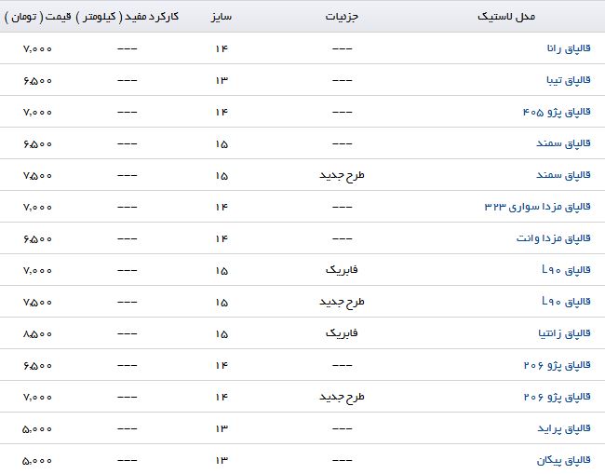Screen dimensions: 605x474
Task: Select the ۷,۵۰۰ price in the L۹۰ طرح جدید row
Action: (x=37, y=303)
